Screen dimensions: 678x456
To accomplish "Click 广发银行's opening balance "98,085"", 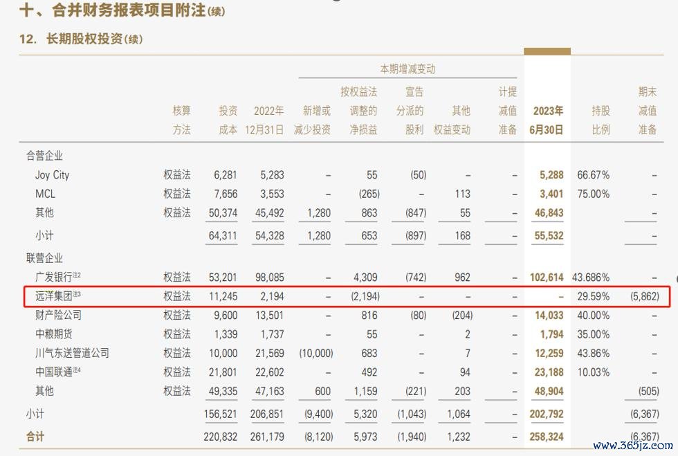I will (x=270, y=277).
